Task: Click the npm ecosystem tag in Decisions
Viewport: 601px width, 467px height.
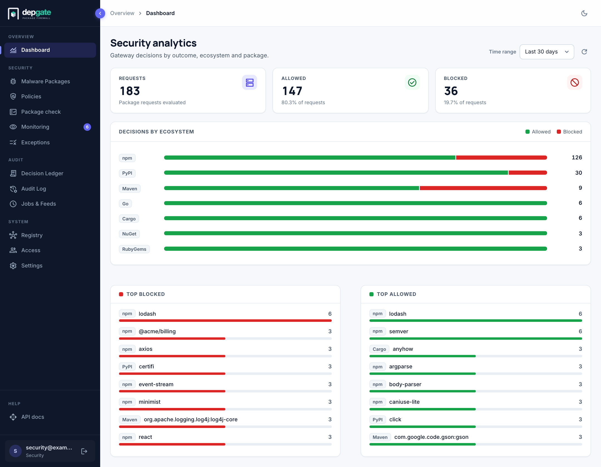Action: [x=127, y=158]
